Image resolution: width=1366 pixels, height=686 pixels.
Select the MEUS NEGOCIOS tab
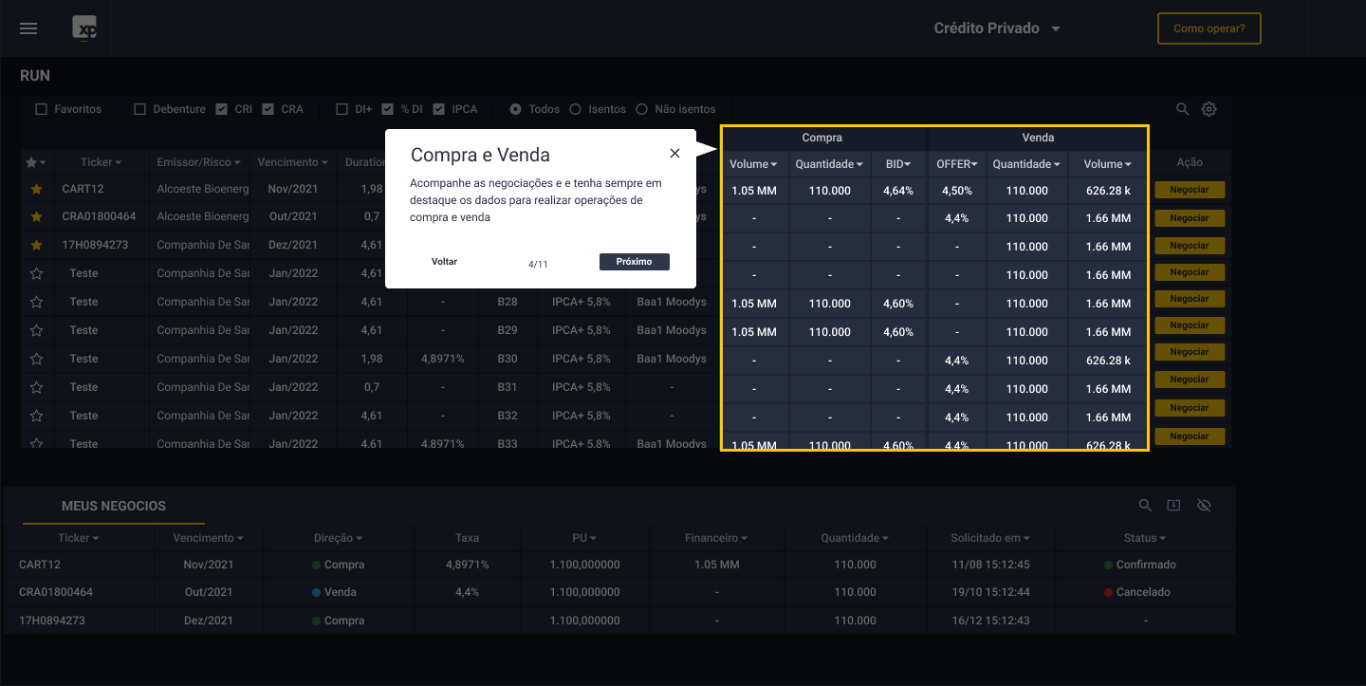click(114, 507)
